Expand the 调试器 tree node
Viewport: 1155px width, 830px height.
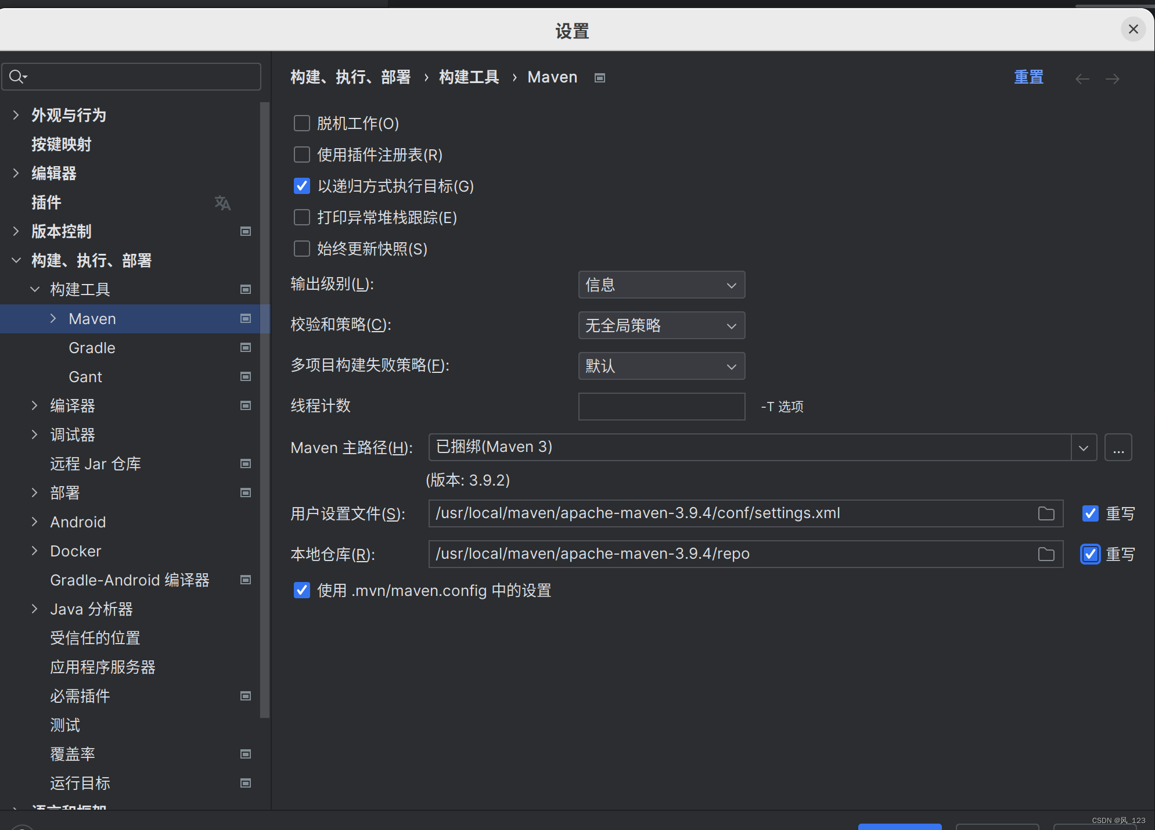[35, 434]
